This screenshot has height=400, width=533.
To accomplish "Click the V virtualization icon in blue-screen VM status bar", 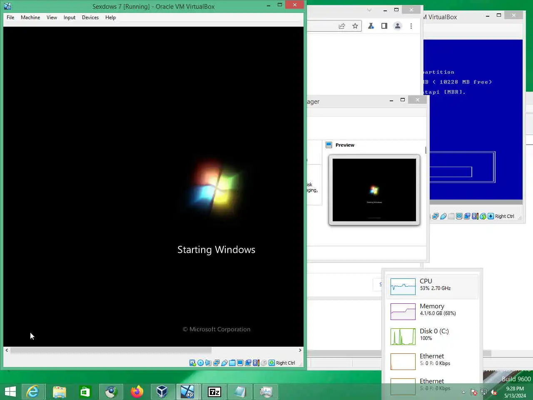I will tap(475, 216).
